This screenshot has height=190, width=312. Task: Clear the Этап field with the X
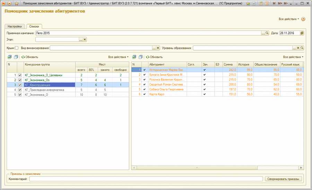pos(85,40)
